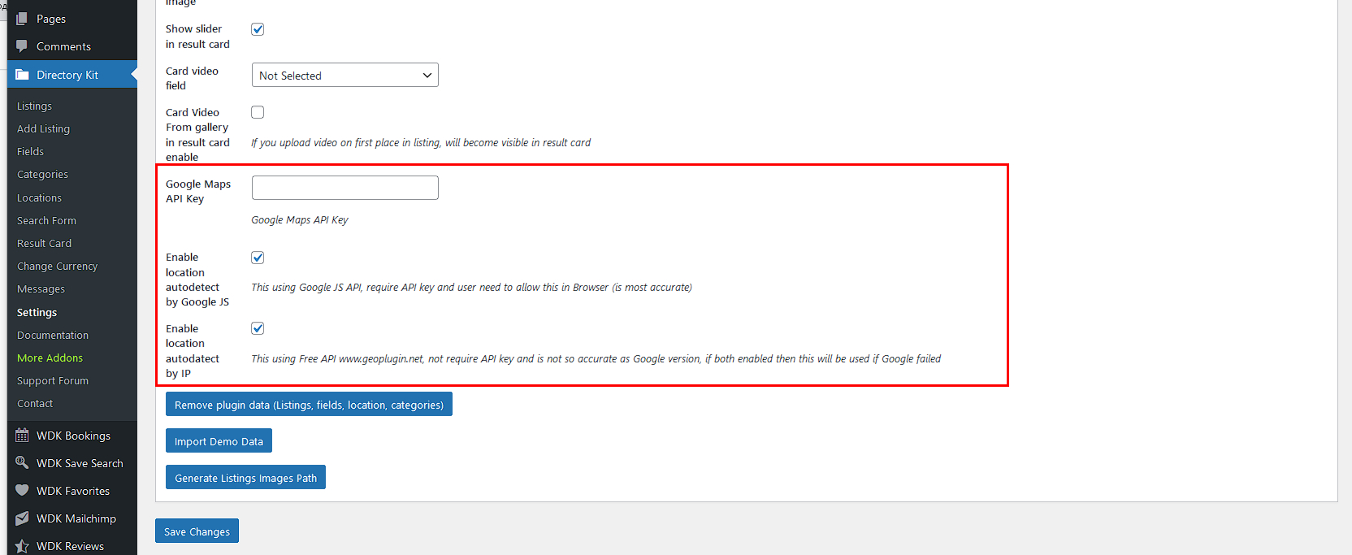Open the WDK Bookings menu
This screenshot has width=1352, height=555.
click(72, 436)
